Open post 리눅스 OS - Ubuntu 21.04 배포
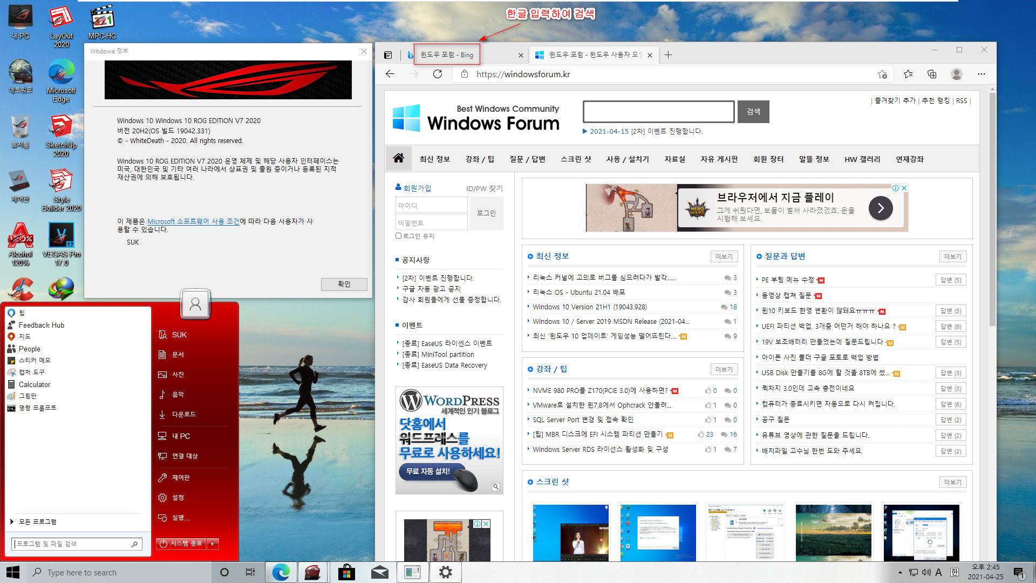 click(578, 292)
